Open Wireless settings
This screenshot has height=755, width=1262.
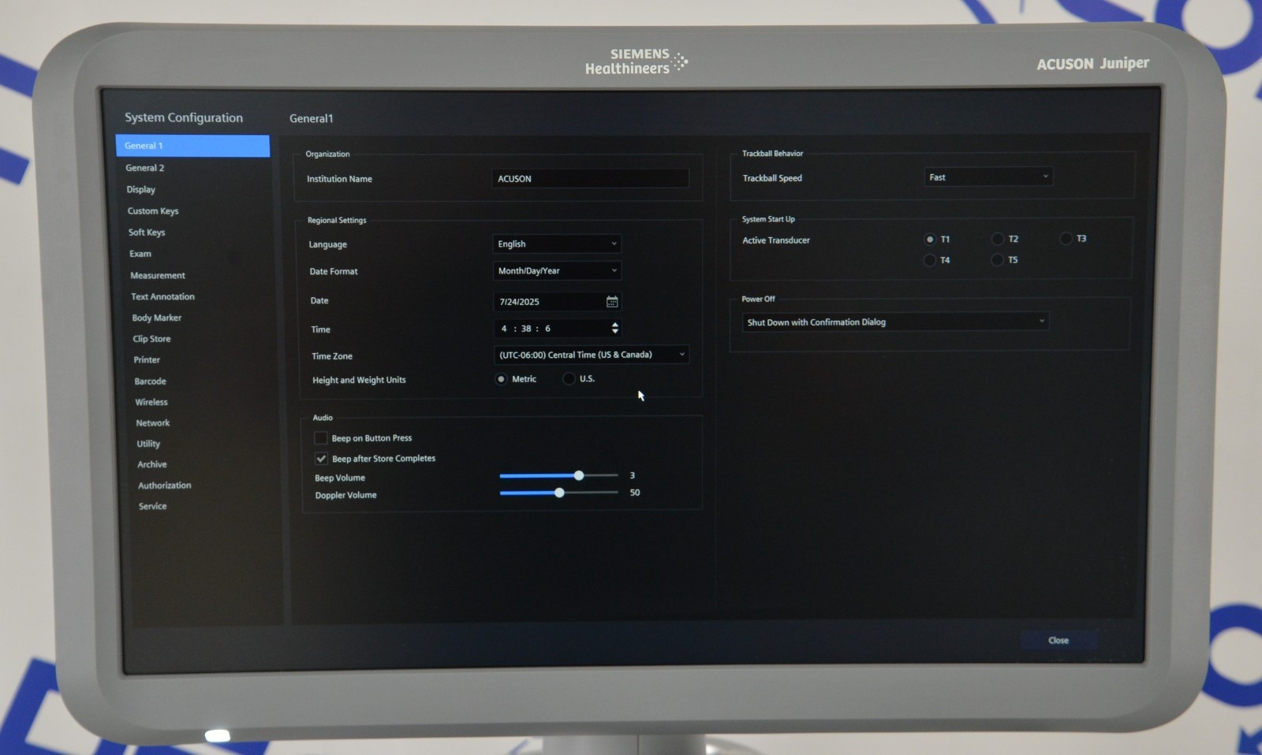151,403
